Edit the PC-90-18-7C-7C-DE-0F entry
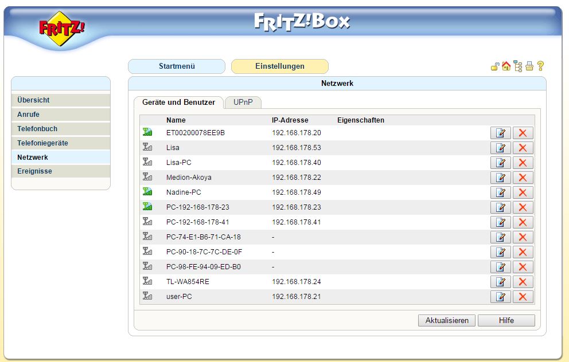The width and height of the screenshot is (569, 362). 500,252
